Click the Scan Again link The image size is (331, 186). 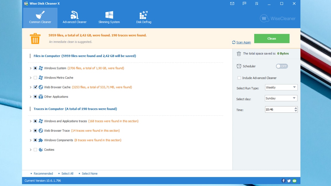tap(243, 42)
